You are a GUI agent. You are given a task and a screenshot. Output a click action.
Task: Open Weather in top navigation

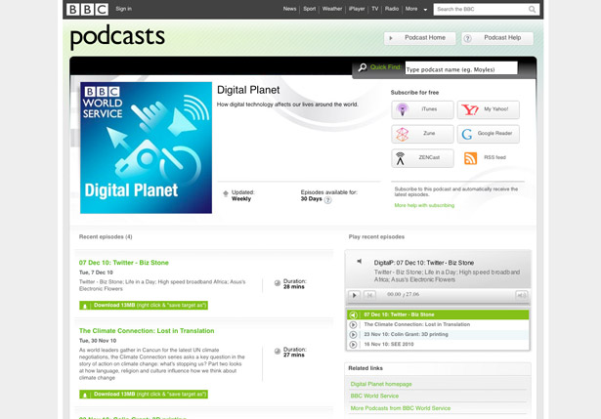tap(332, 9)
